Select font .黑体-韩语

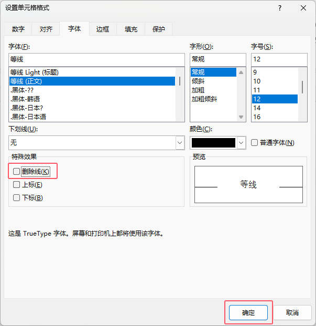click(92, 99)
